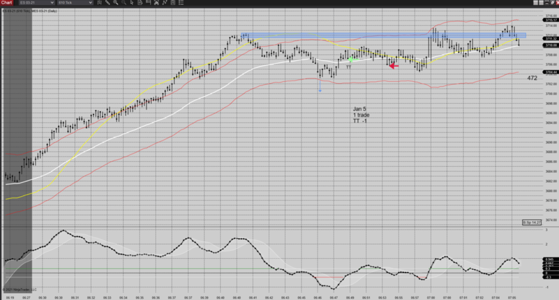559x300 pixels.
Task: Open the Indicators dialog icon
Action: tap(165, 3)
